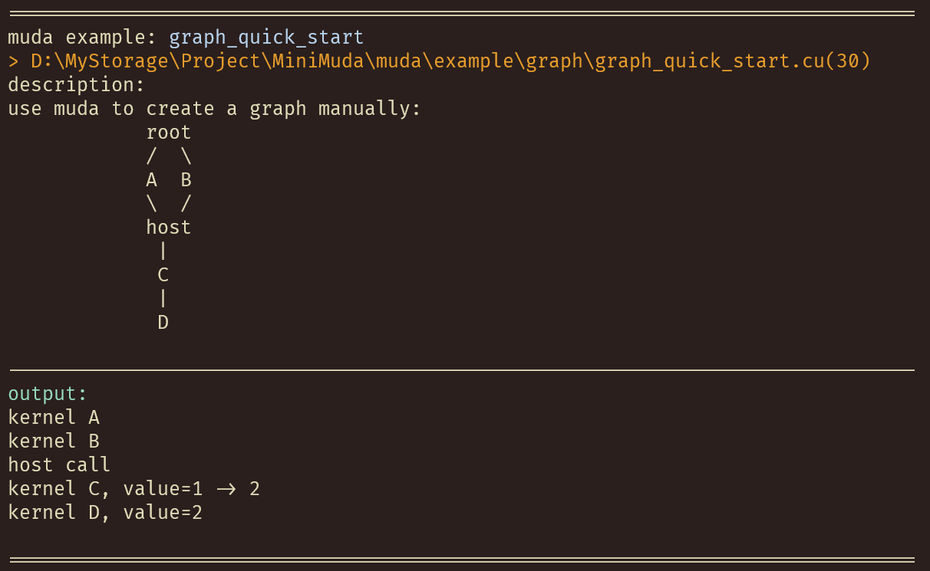Click the 'use muda to create a graph manually' line

click(215, 109)
